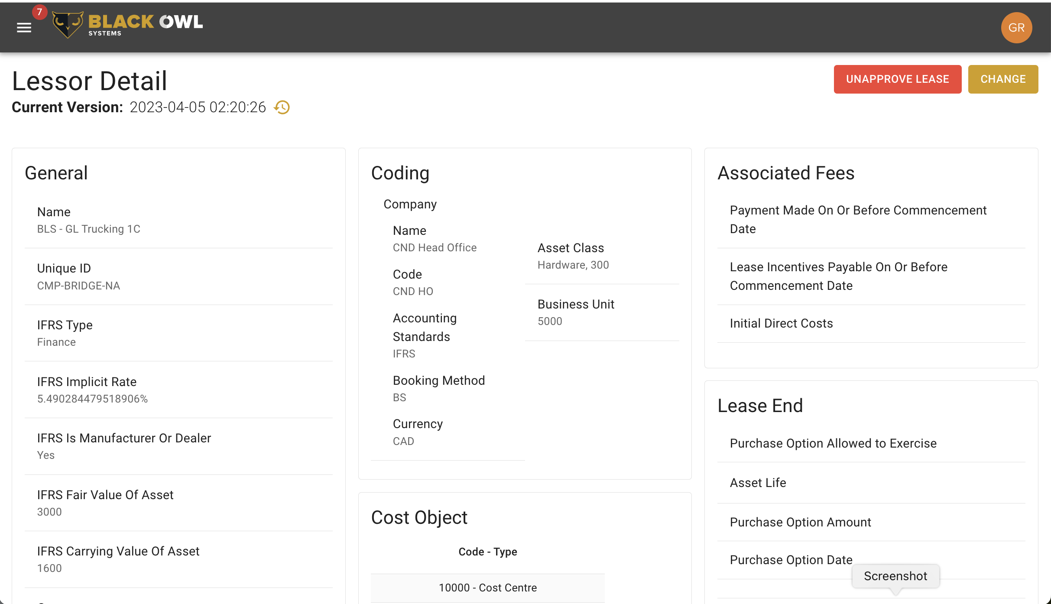The height and width of the screenshot is (604, 1051).
Task: Click the IFRS Fair Value Of Asset field
Action: 105,495
